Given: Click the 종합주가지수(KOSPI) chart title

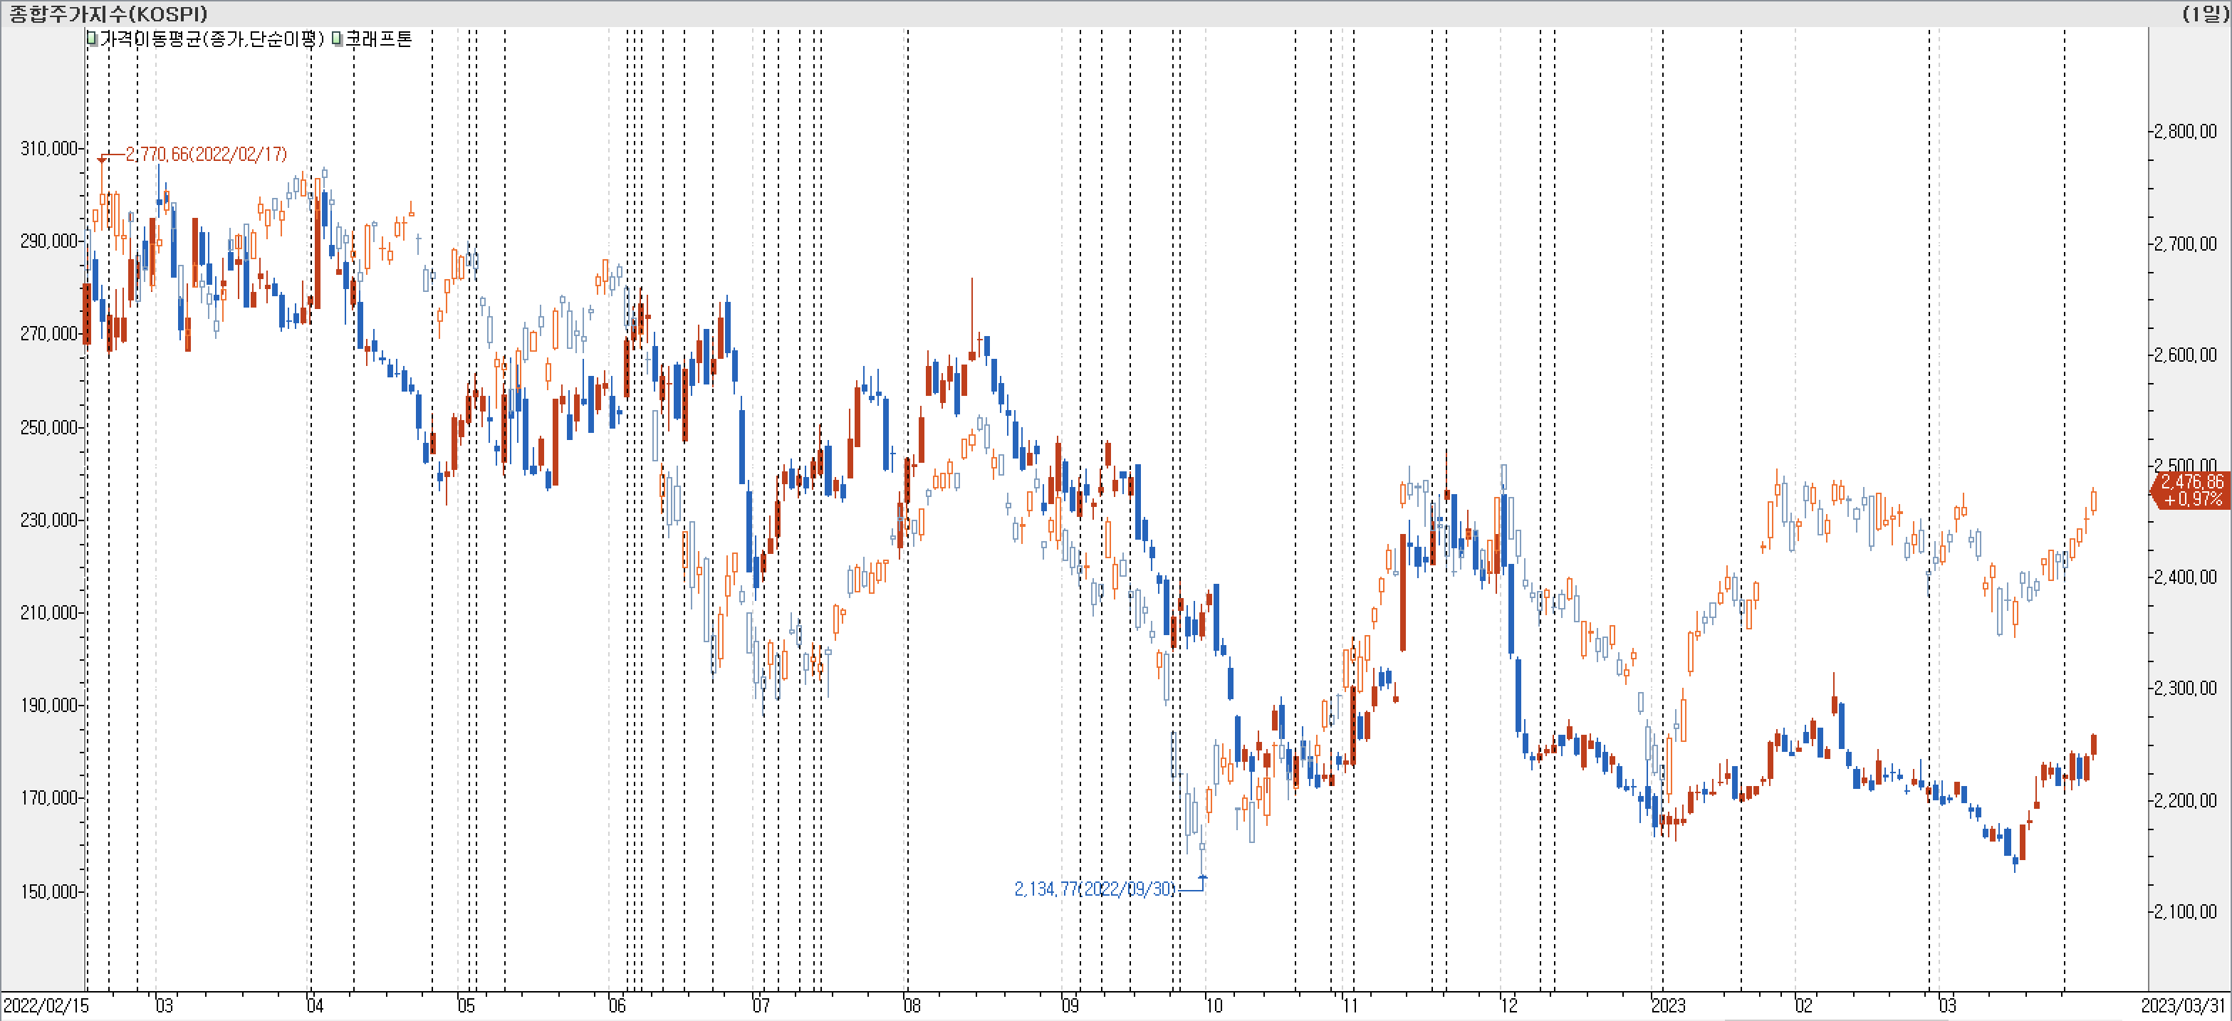Looking at the screenshot, I should point(109,14).
